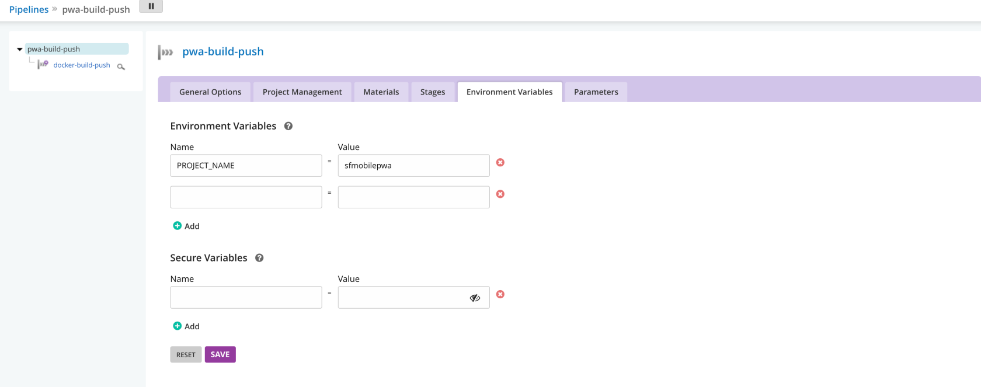This screenshot has width=981, height=387.
Task: Focus the PROJECT_NAME name field
Action: (246, 166)
